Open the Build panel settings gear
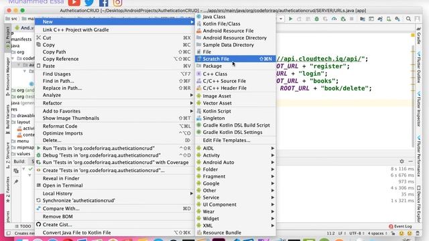This screenshot has height=241, width=429. tap(402, 161)
